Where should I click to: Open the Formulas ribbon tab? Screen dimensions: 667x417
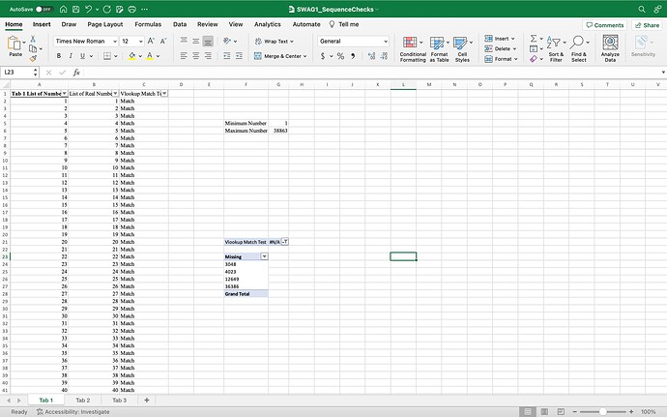[148, 24]
